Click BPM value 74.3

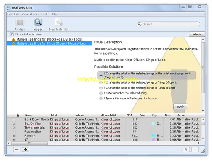pos(135,136)
